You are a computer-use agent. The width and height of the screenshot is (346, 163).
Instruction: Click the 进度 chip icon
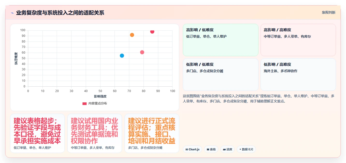[x=224, y=149]
